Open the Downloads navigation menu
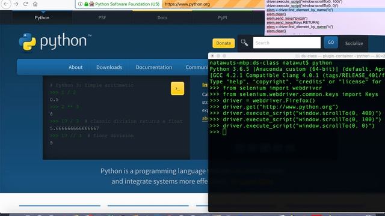 (109, 67)
